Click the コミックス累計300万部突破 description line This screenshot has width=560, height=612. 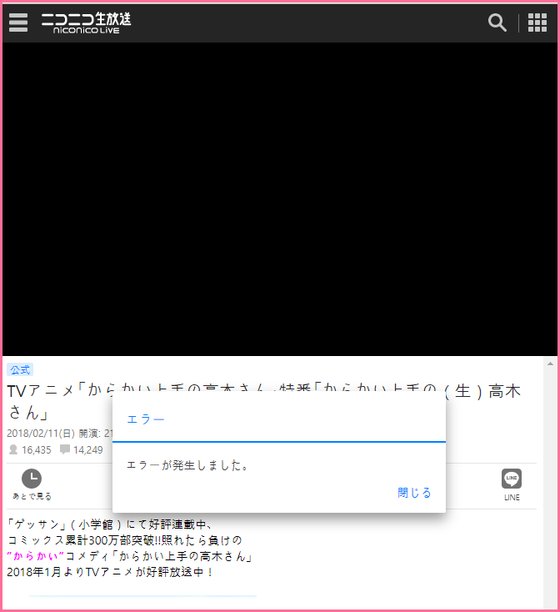click(x=125, y=540)
